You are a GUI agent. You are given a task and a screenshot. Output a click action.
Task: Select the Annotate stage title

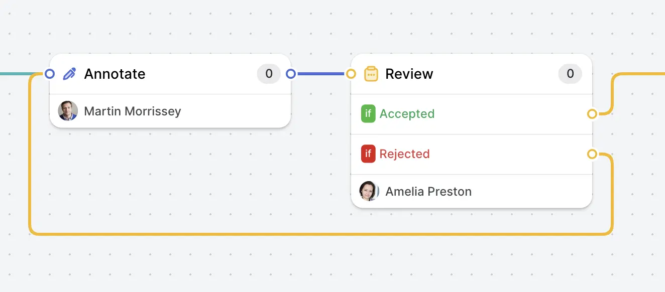(x=115, y=74)
